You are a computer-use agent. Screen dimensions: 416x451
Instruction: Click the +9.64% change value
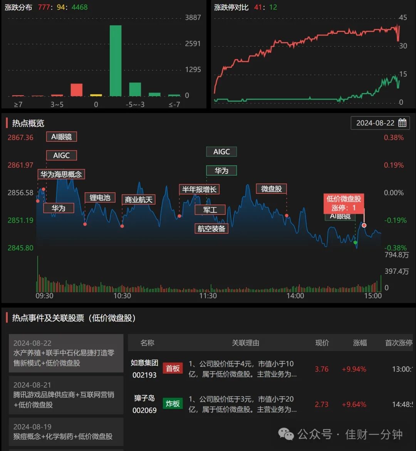pos(354,404)
